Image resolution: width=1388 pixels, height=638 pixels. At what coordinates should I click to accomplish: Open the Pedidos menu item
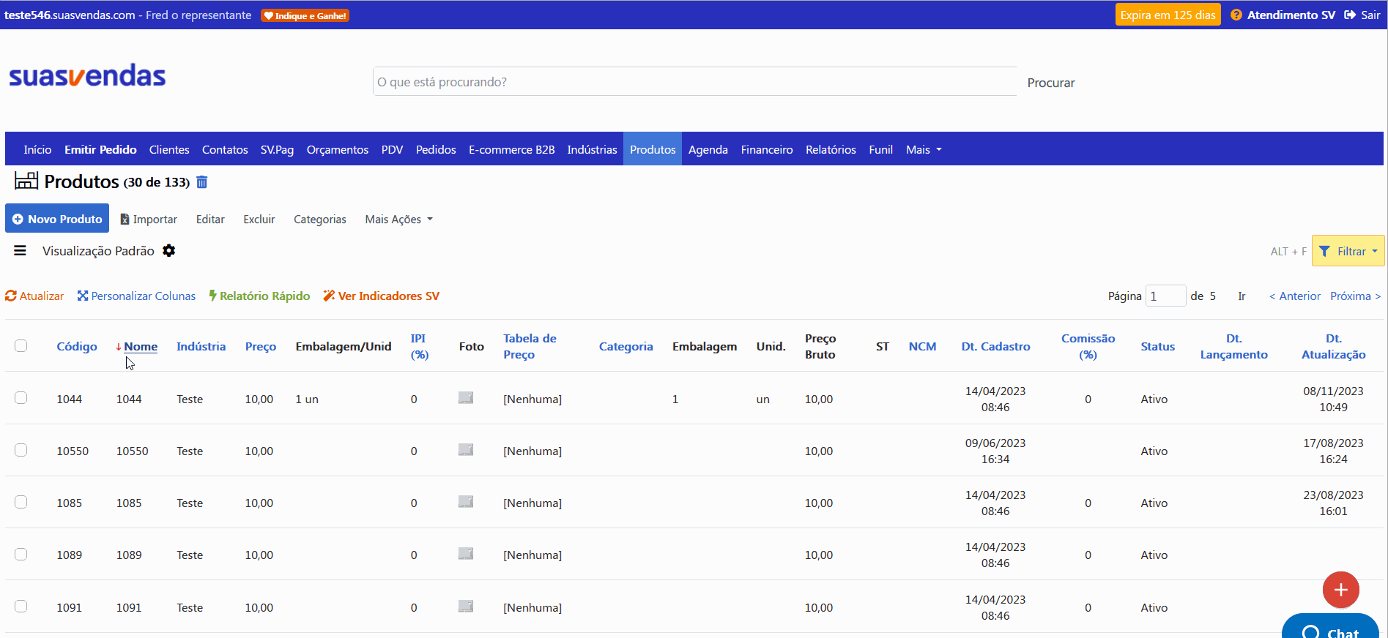coord(436,149)
